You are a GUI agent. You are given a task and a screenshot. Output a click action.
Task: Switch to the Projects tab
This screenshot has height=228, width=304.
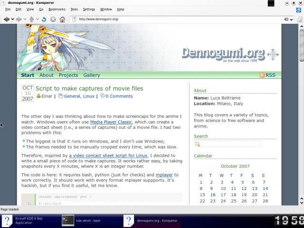pyautogui.click(x=68, y=75)
